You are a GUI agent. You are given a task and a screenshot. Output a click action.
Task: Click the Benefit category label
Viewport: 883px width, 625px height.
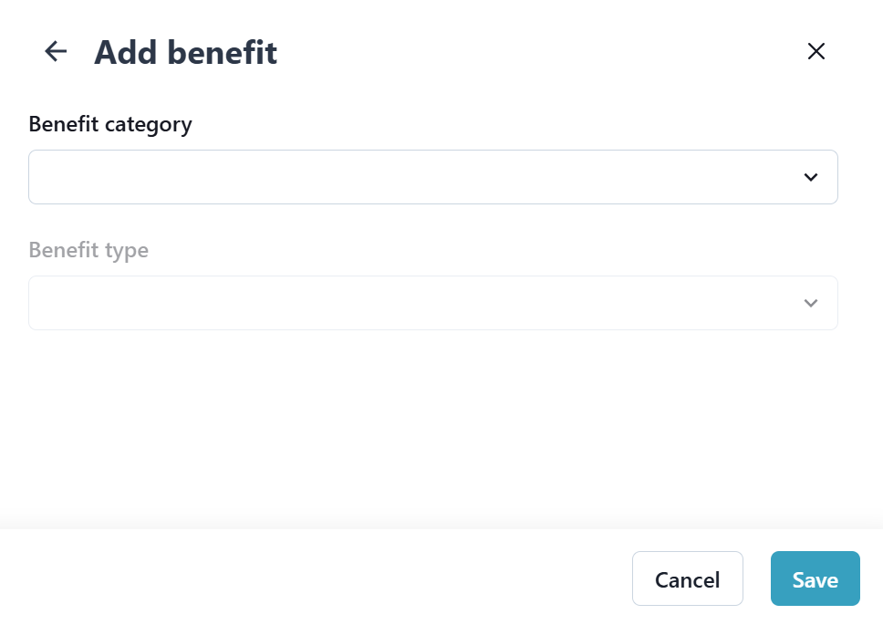click(x=110, y=124)
